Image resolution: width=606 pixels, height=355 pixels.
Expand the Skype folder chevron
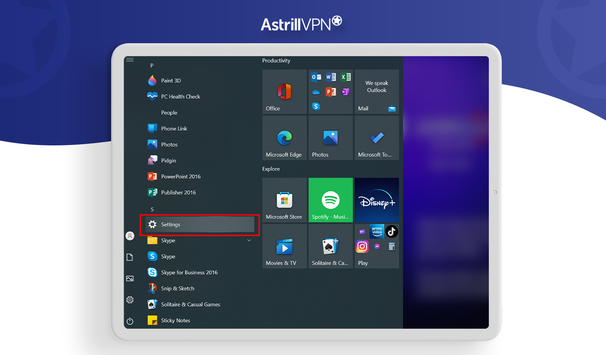[x=249, y=241]
